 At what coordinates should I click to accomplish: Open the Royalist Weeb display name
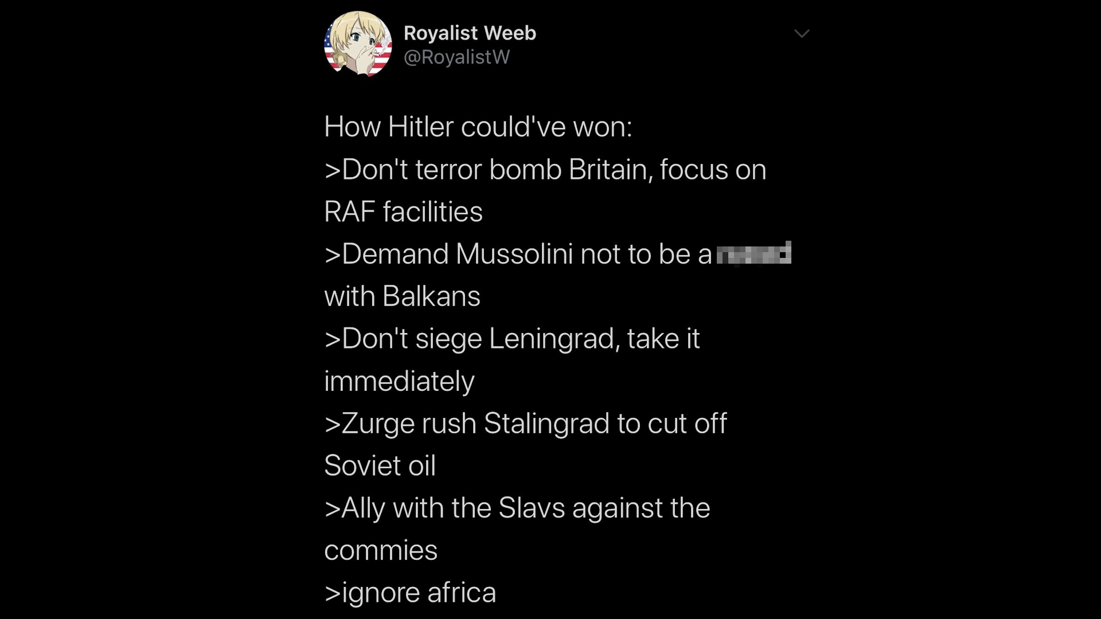[470, 33]
